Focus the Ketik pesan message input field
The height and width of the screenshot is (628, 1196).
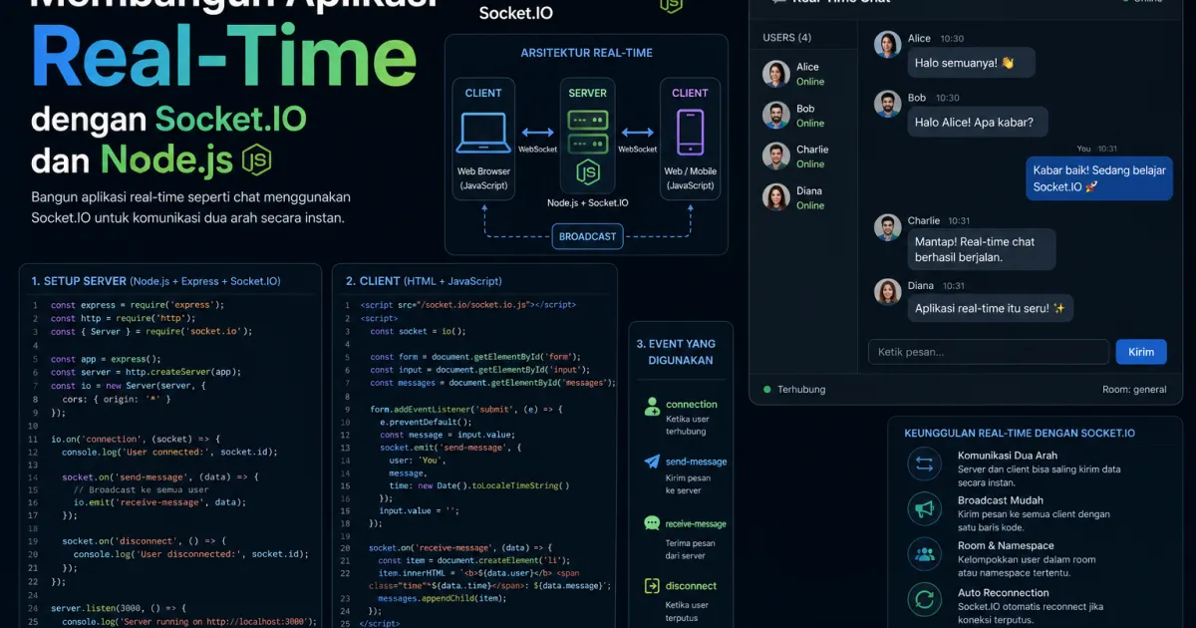tap(989, 352)
